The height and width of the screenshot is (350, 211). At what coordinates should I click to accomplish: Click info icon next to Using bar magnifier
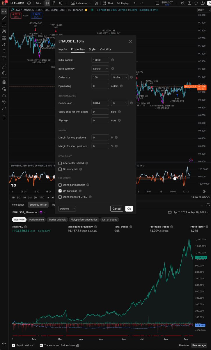88,185
